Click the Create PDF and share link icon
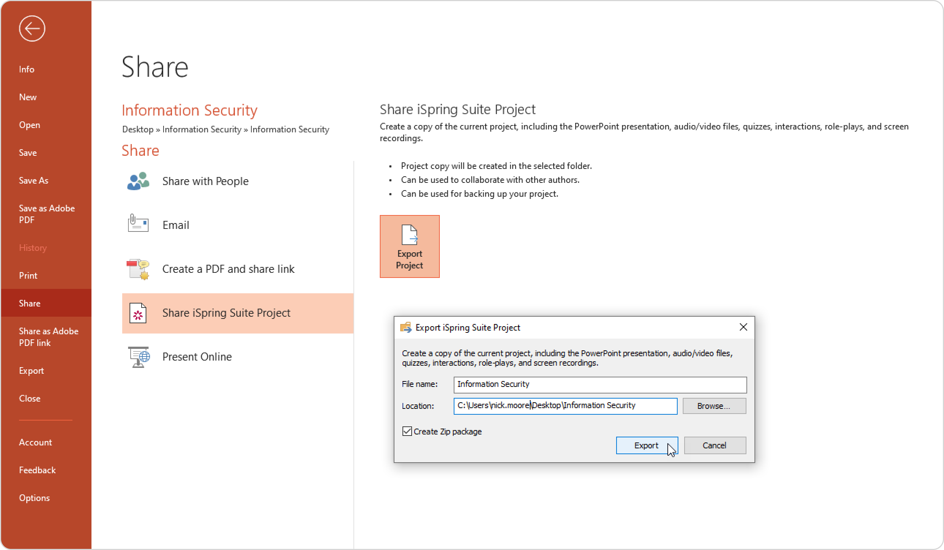The image size is (944, 550). 138,269
